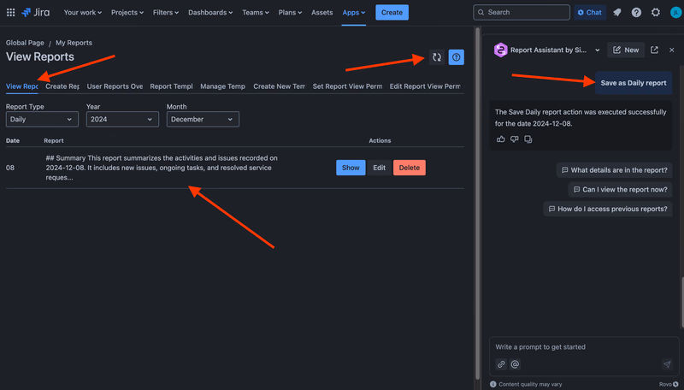Open the app switcher grid icon
This screenshot has width=684, height=390.
point(11,13)
